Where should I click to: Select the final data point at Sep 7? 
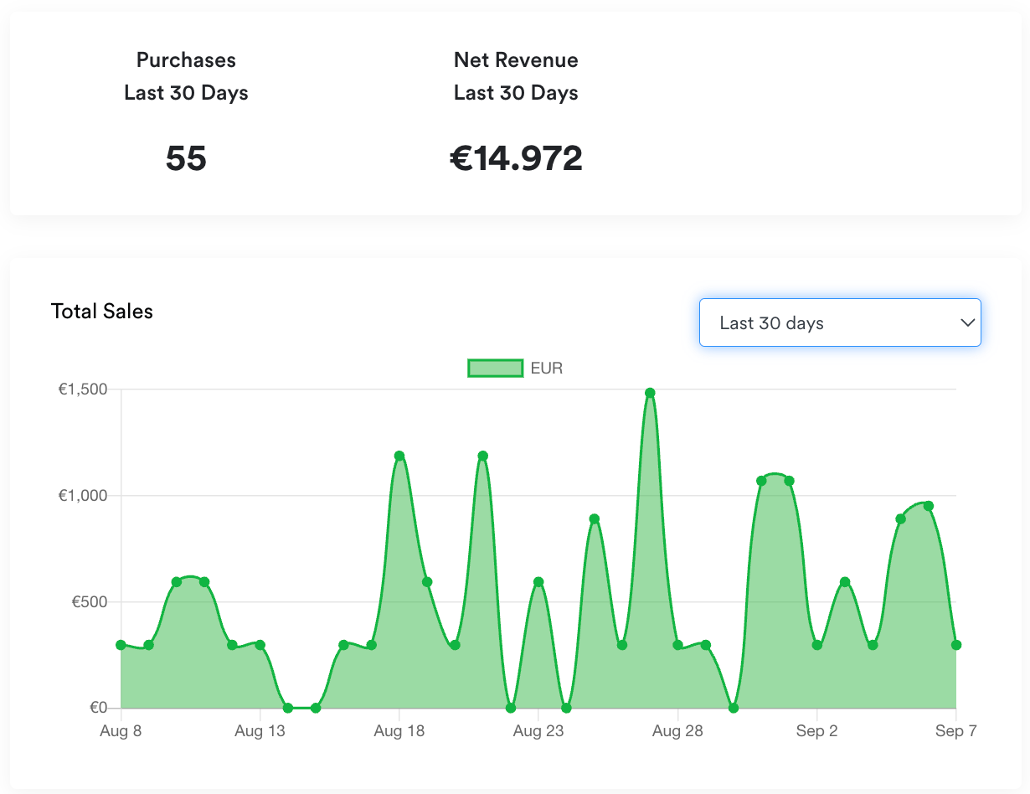955,645
